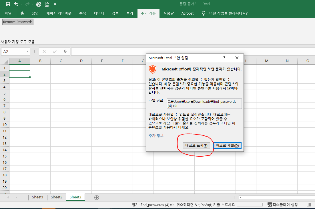The image size is (315, 209).
Task: Open the undo history dropdown arrow
Action: (x=21, y=4)
